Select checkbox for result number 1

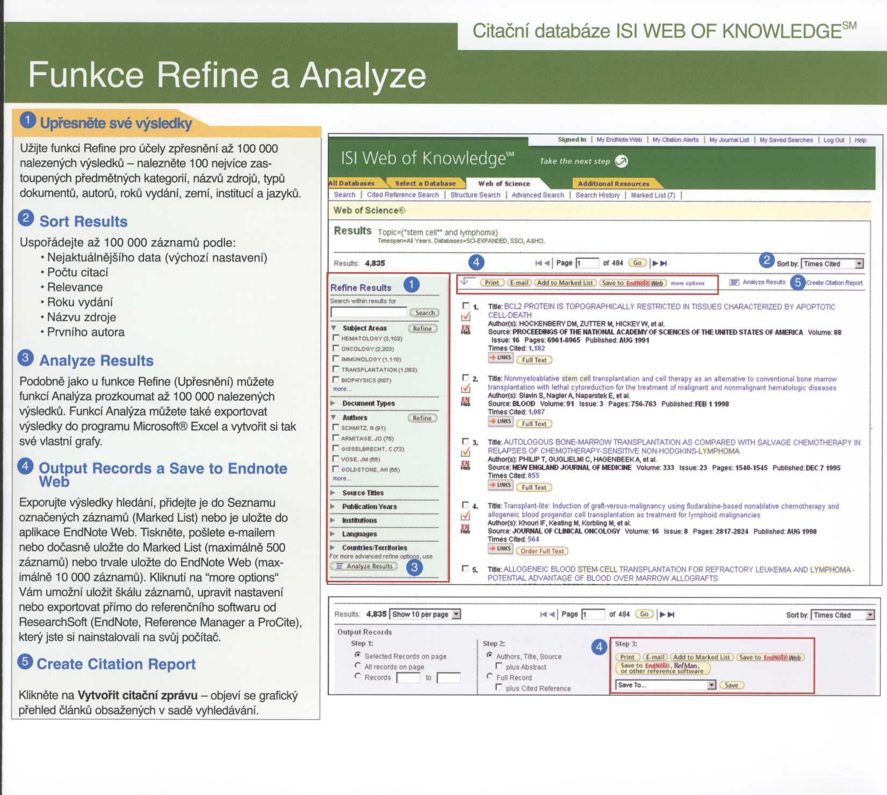(465, 306)
